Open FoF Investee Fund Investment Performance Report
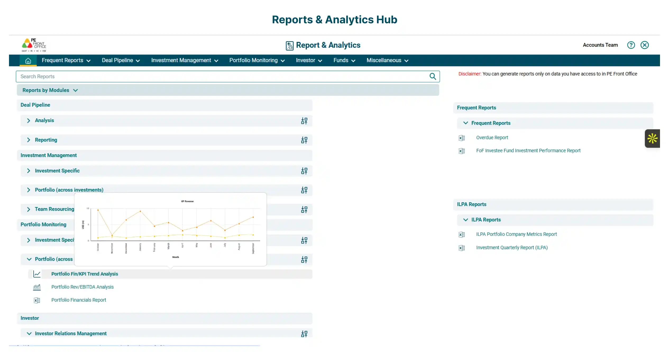The height and width of the screenshot is (352, 669). pos(528,151)
